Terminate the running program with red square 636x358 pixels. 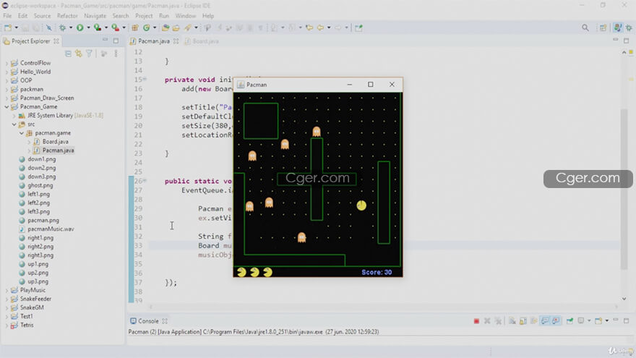[476, 321]
